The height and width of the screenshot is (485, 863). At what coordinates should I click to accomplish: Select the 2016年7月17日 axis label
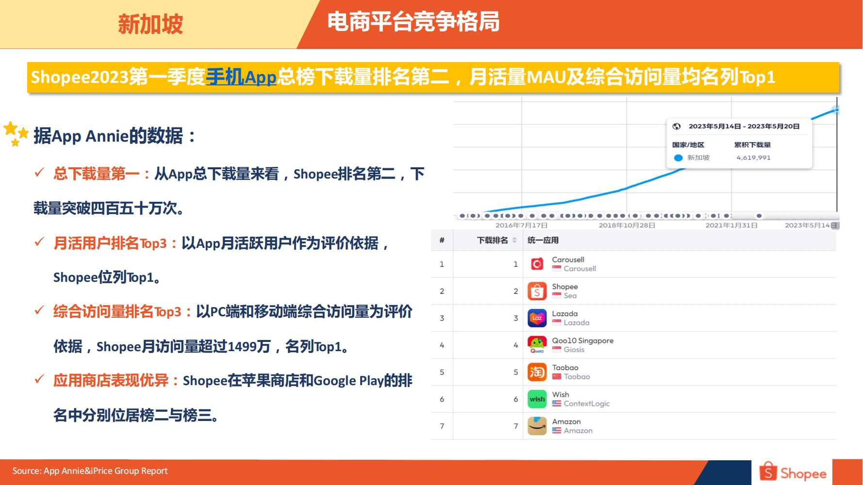(521, 225)
